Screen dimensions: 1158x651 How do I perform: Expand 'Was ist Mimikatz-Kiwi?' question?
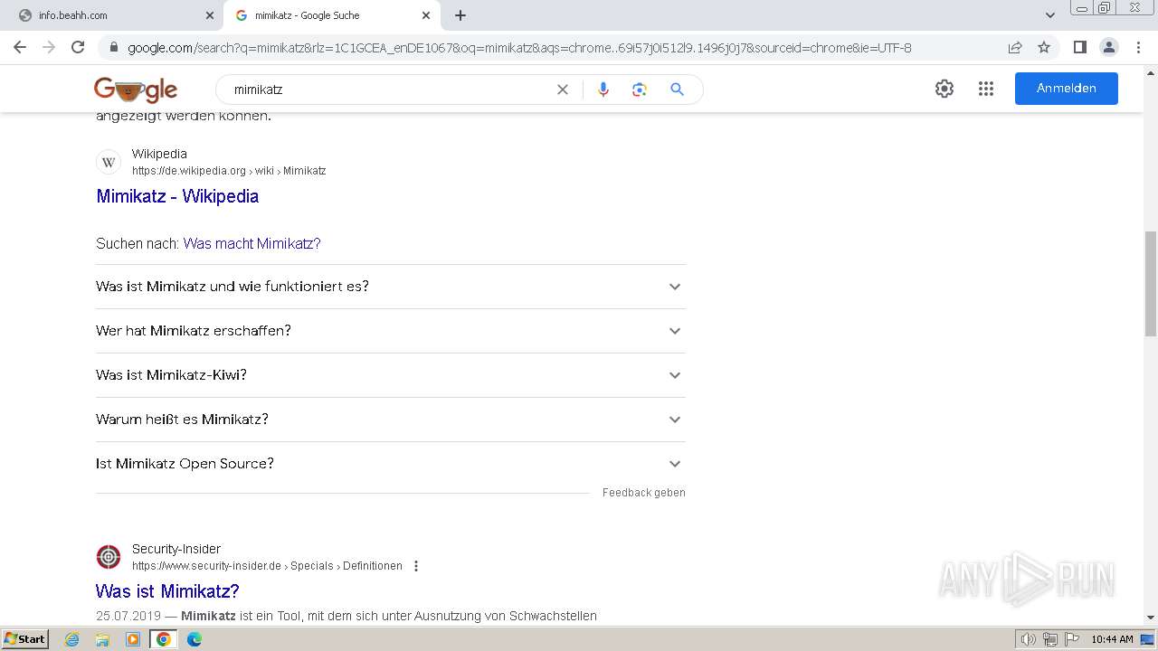point(391,375)
